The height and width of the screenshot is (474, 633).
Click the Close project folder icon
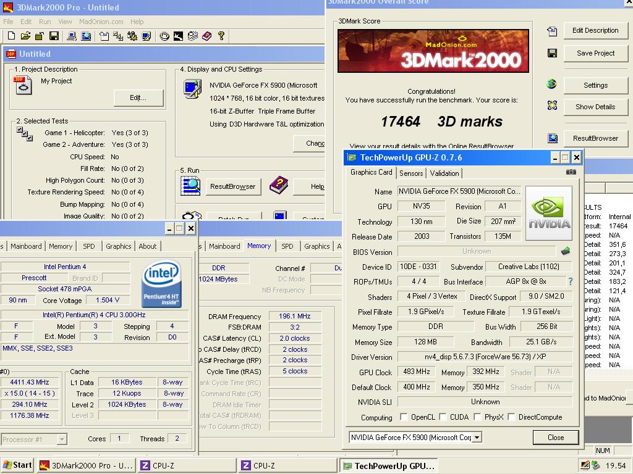pos(39,36)
